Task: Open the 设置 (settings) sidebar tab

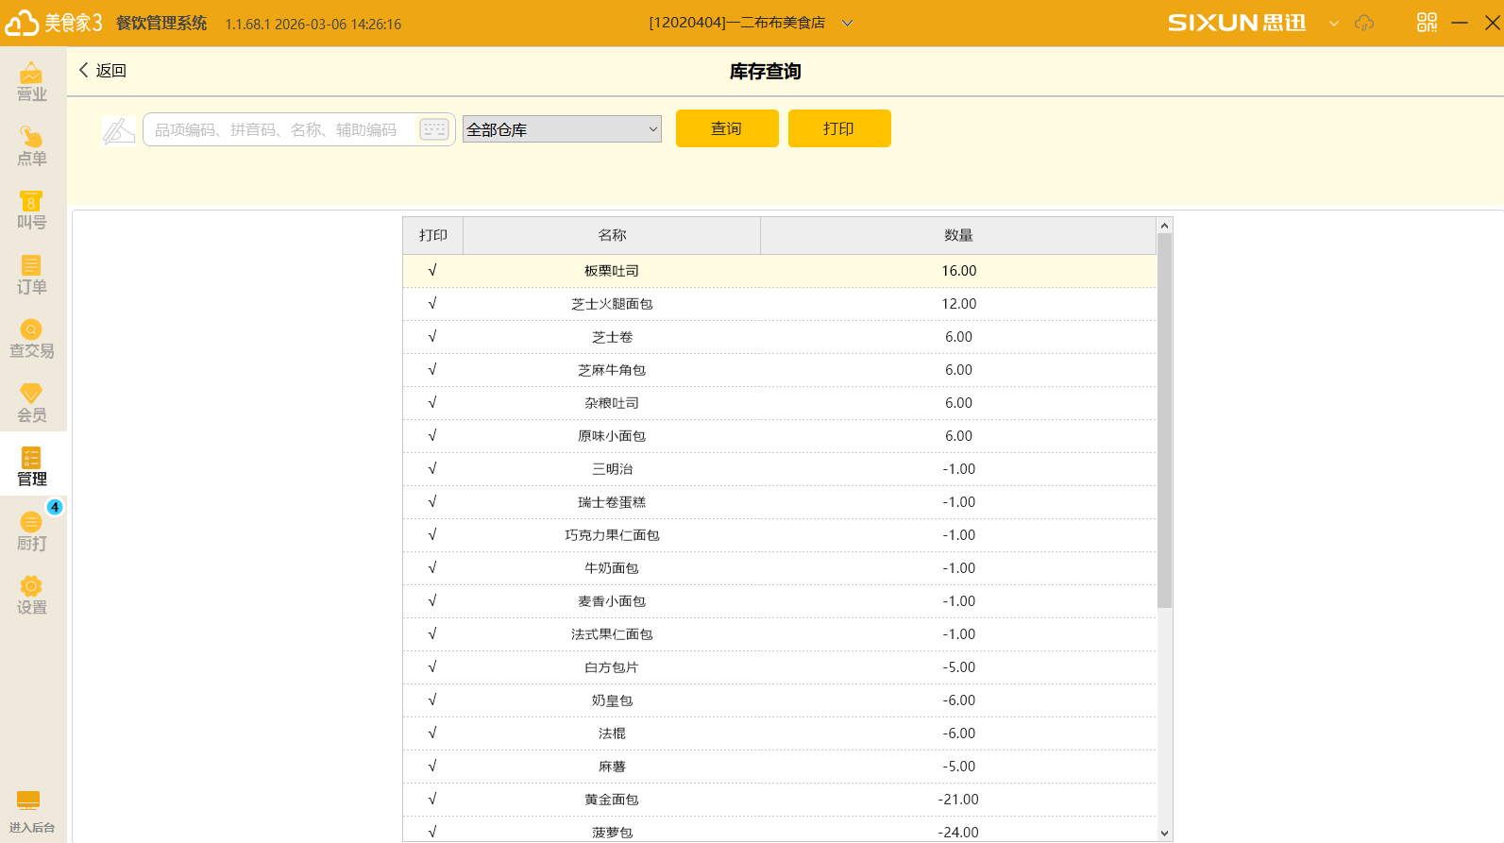Action: point(31,596)
